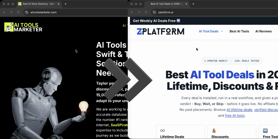The width and height of the screenshot is (278, 139).
Task: Click back arrow in aitoolsmarketer browser window
Action: (4, 12)
